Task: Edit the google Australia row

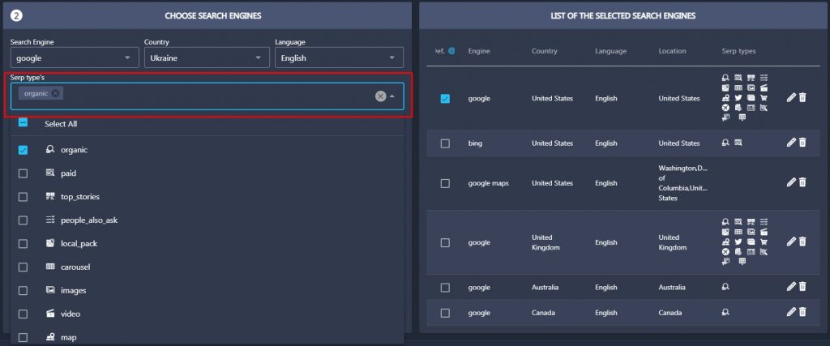Action: (791, 287)
